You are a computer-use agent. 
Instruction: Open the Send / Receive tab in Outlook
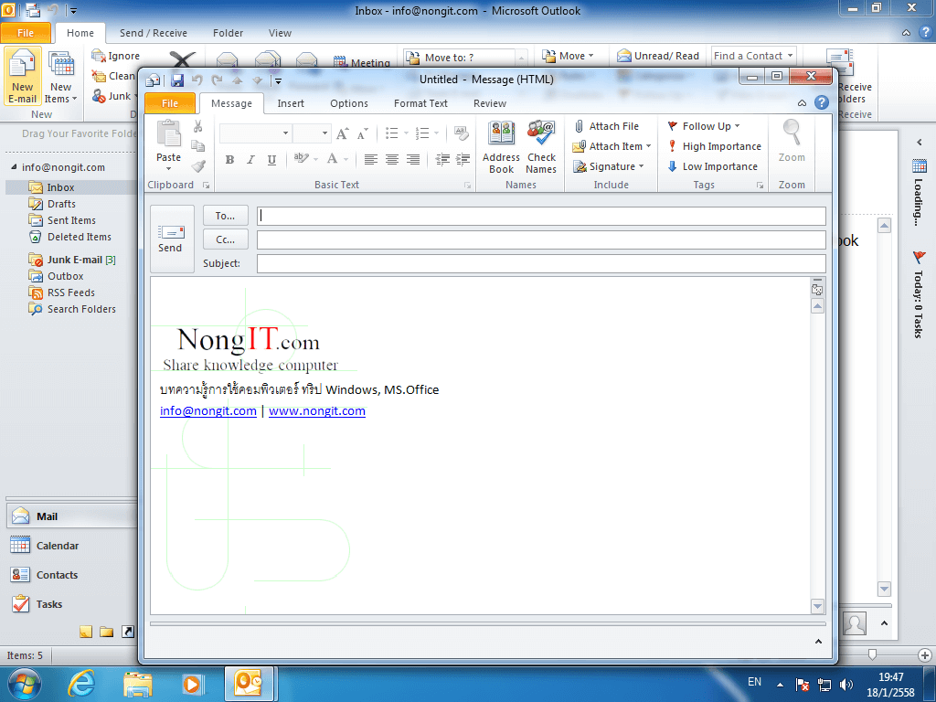click(x=154, y=34)
